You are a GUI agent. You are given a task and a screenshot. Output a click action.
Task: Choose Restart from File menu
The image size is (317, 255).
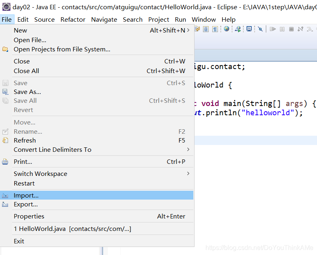click(97, 184)
